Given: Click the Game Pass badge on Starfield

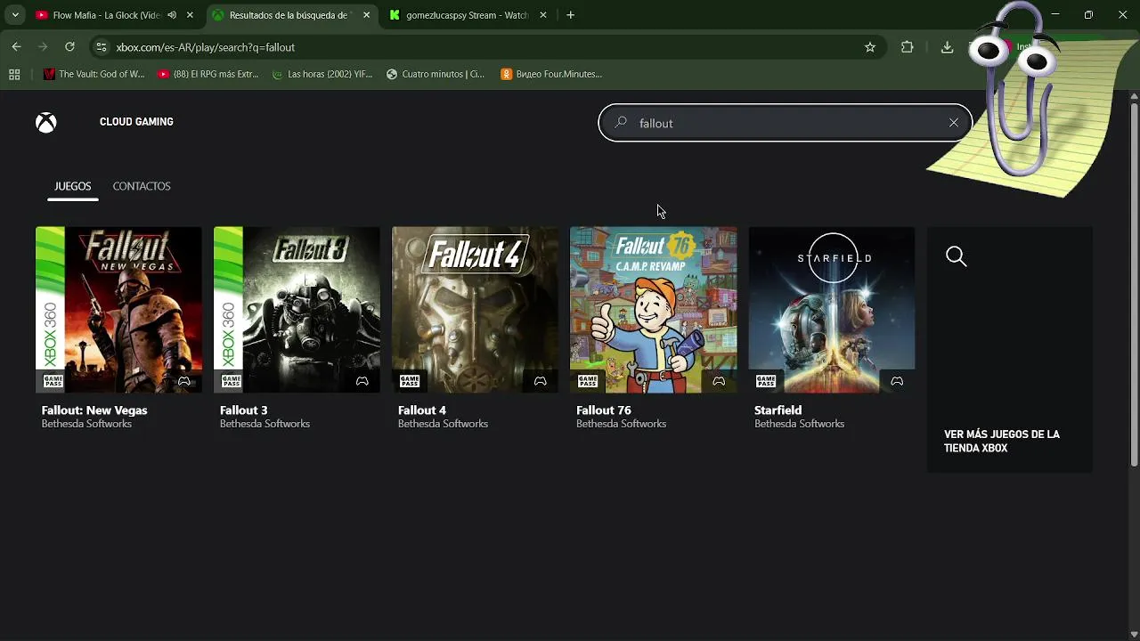Looking at the screenshot, I should click(765, 381).
